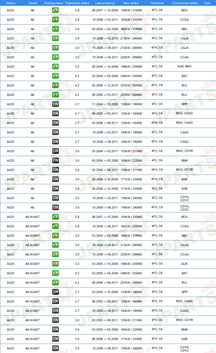The height and width of the screenshot is (353, 216).
Task: Click the PB fuel icon in the A6 4FH BVJ row
Action: [x=56, y=85]
